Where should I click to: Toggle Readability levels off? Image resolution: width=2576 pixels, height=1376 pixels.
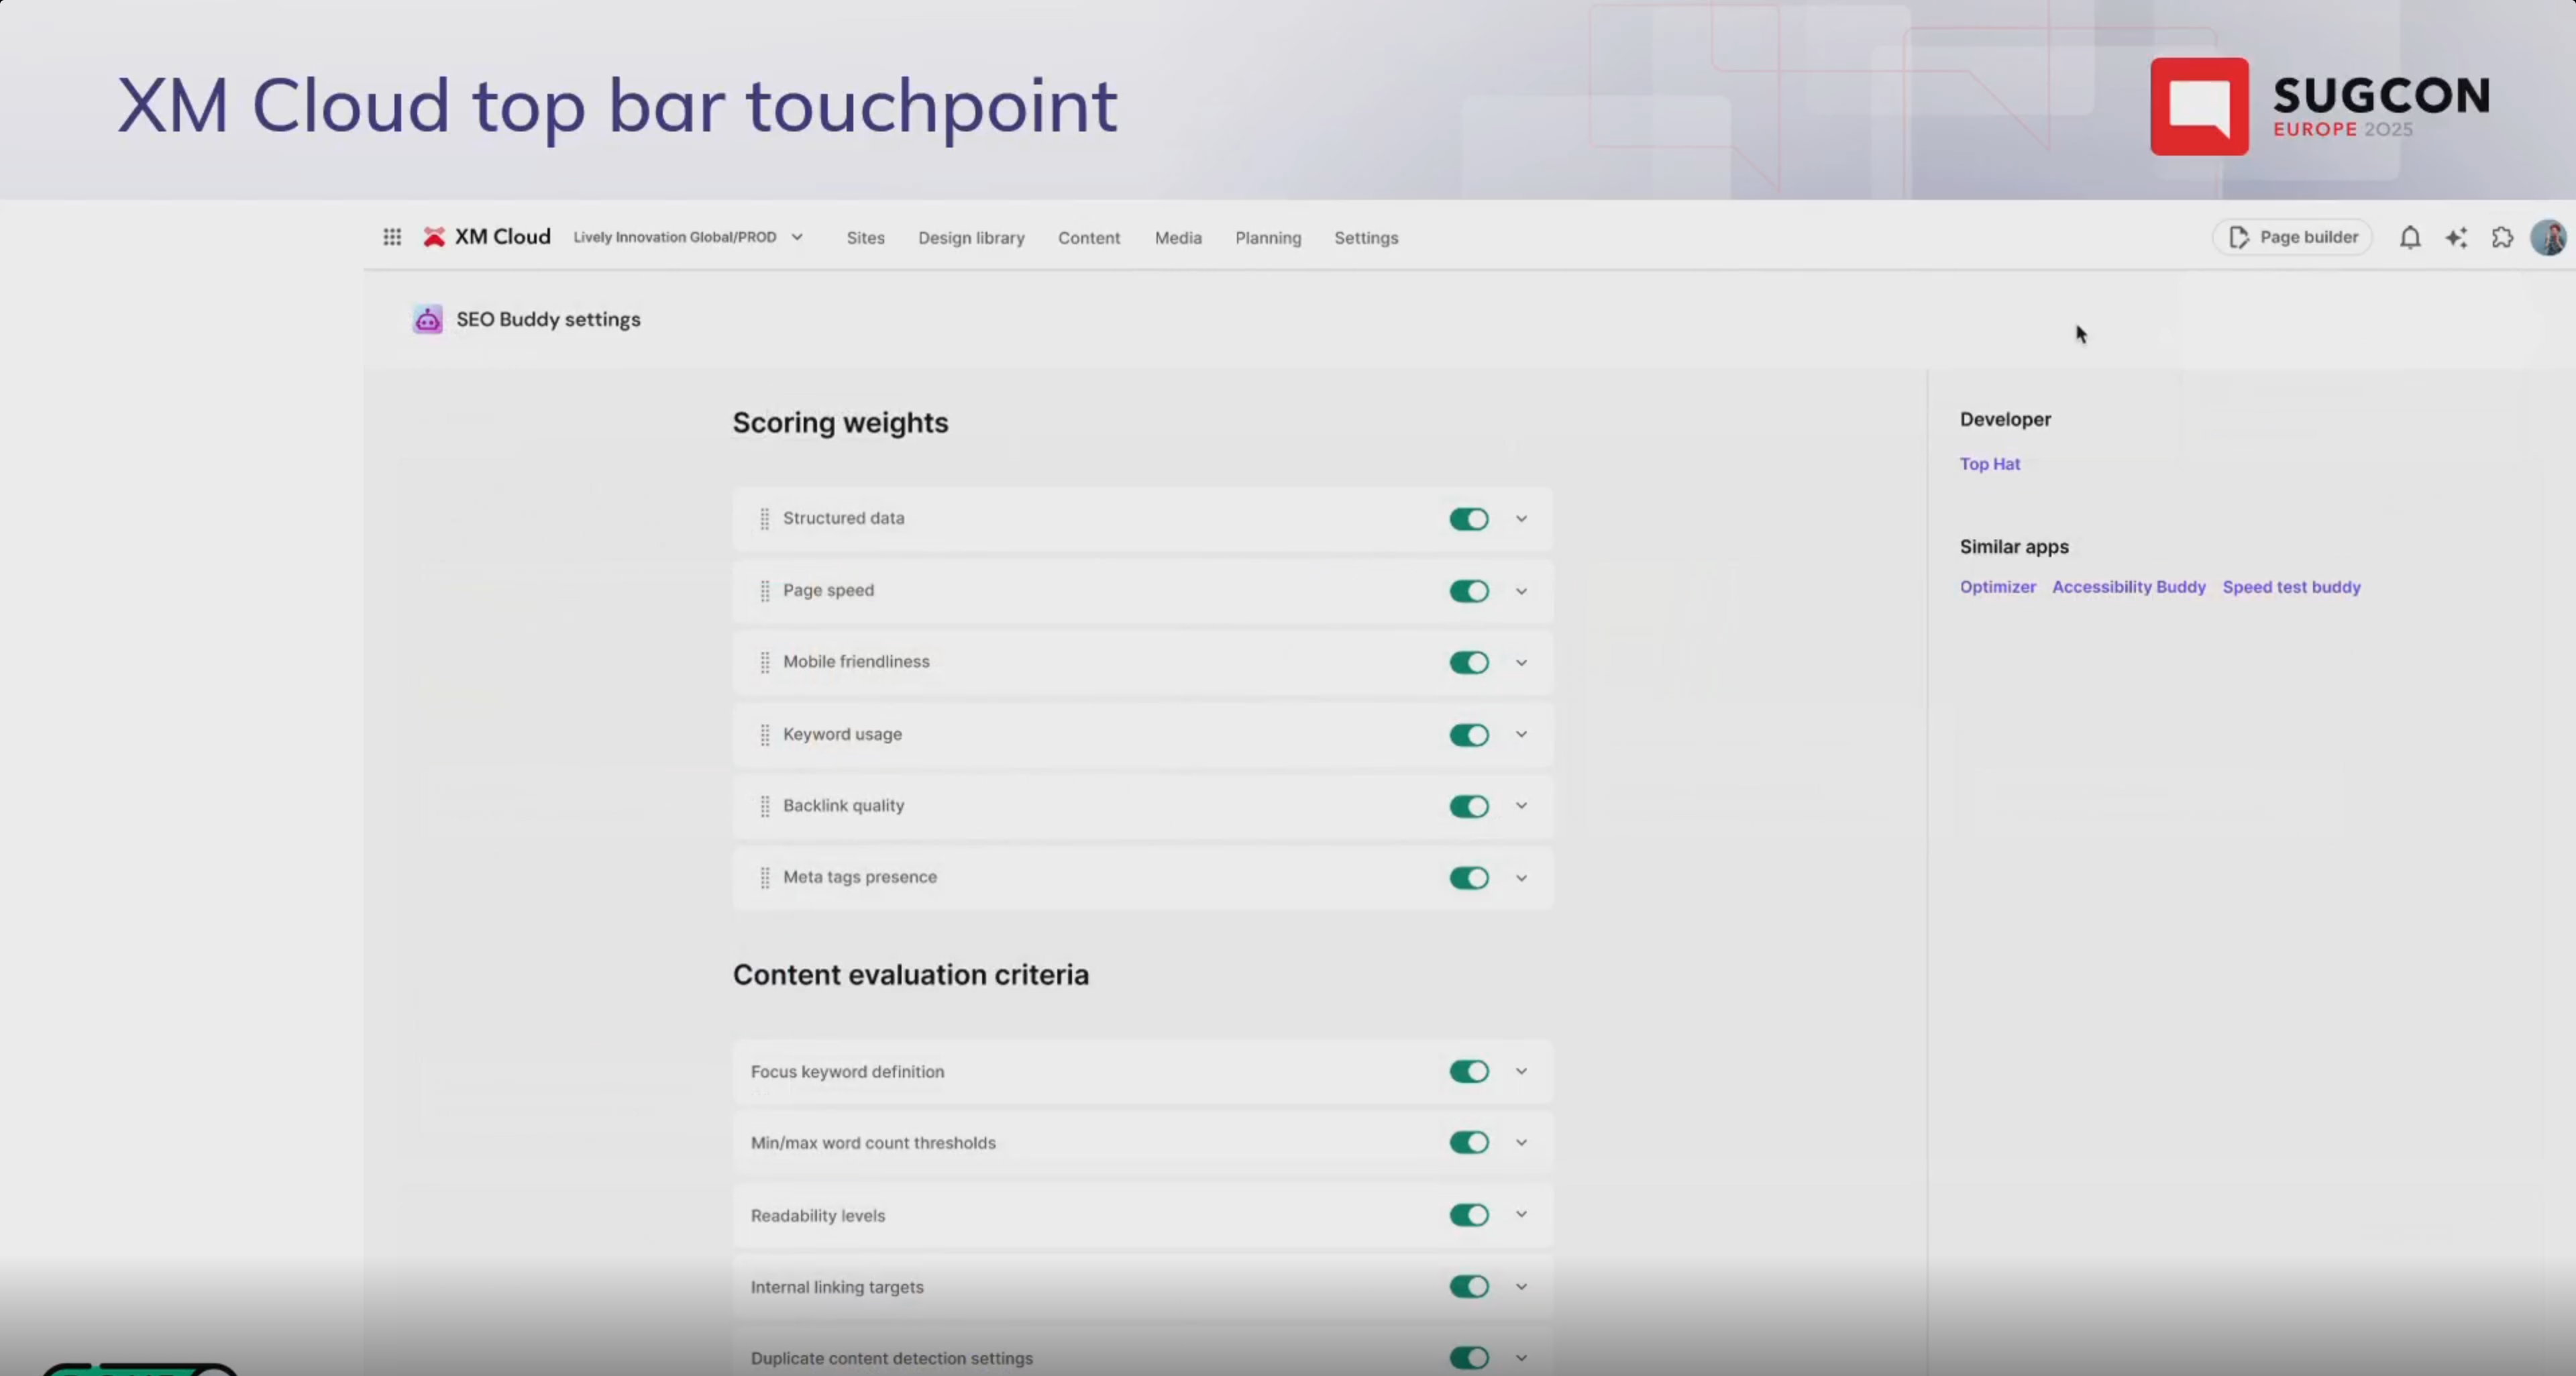[1469, 1215]
